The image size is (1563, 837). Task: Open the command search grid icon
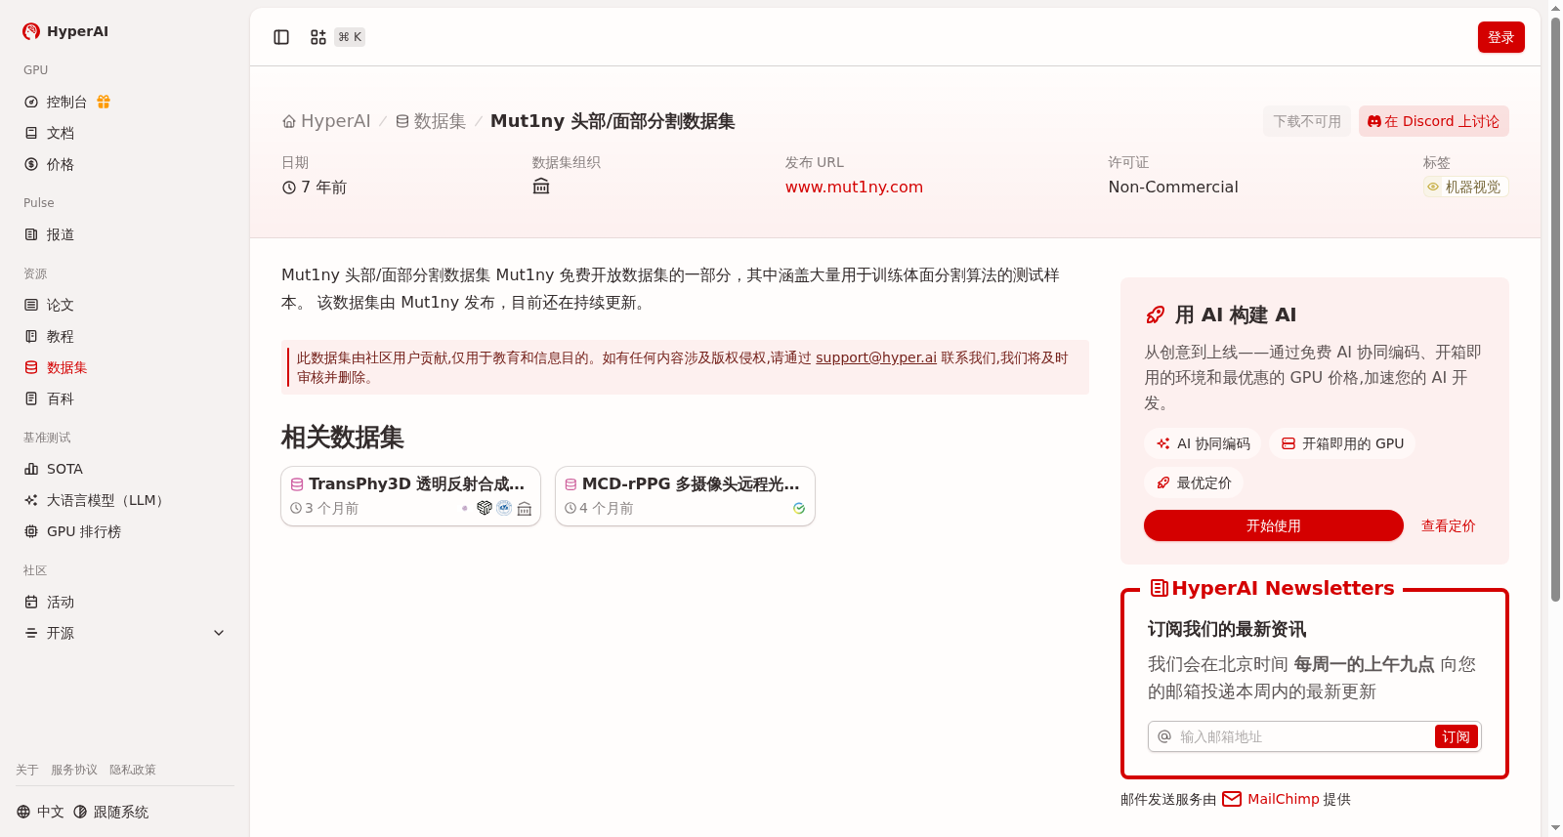click(x=318, y=37)
